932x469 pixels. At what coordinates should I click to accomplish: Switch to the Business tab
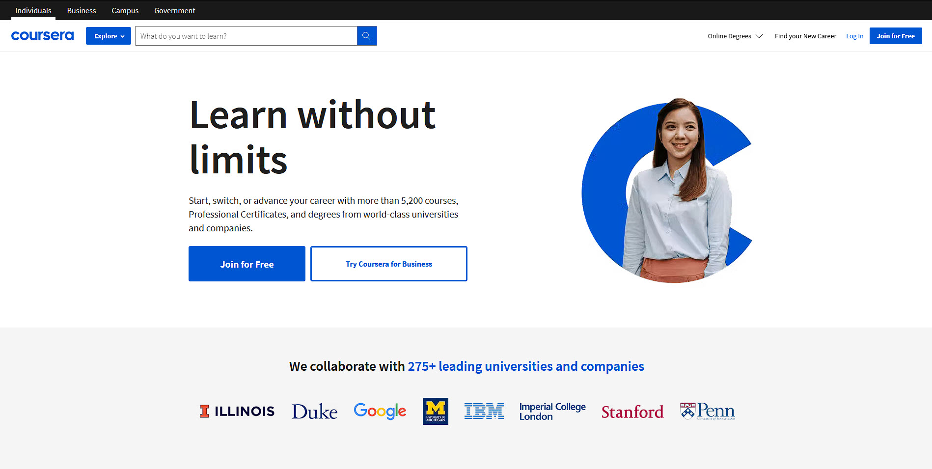(82, 10)
